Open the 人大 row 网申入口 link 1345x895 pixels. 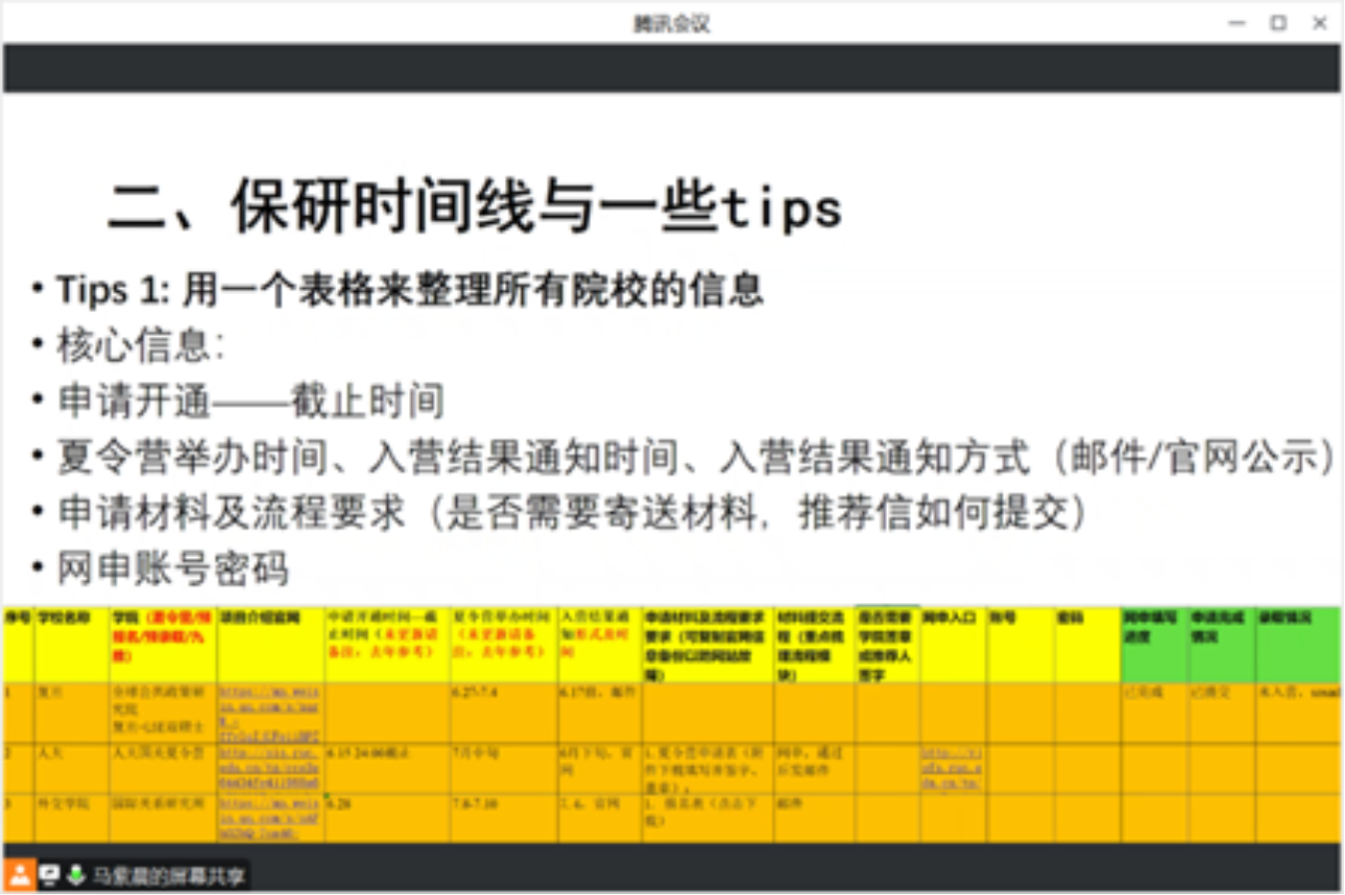point(951,768)
